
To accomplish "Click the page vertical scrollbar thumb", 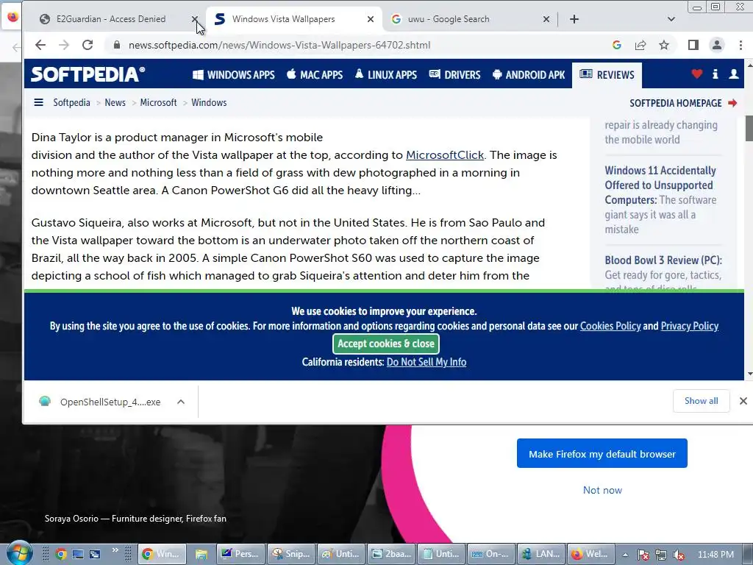I will pos(749,129).
